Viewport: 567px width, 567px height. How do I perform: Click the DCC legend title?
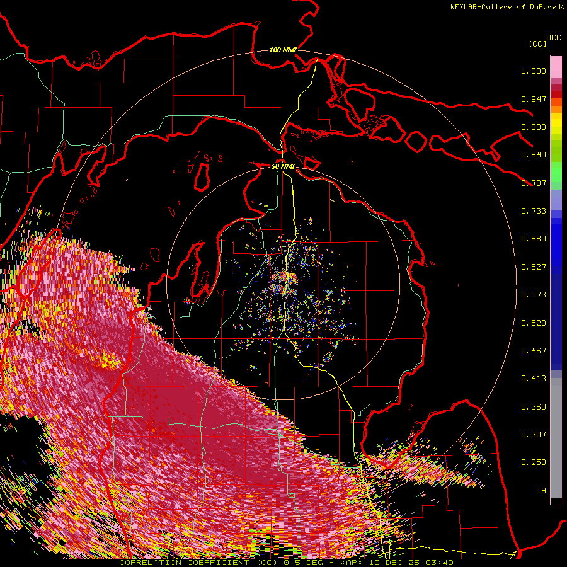coord(553,38)
